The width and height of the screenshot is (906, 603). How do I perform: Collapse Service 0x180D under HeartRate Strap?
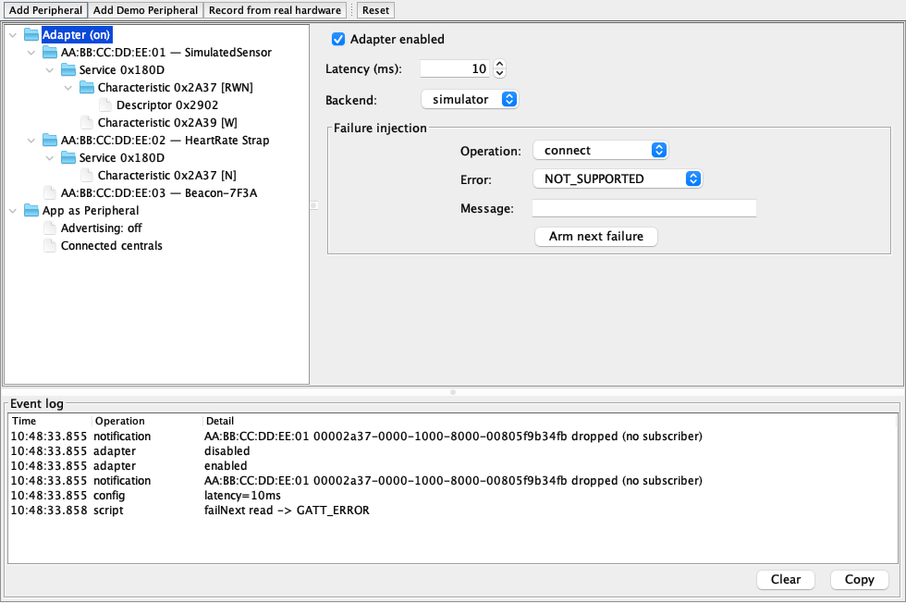point(50,158)
